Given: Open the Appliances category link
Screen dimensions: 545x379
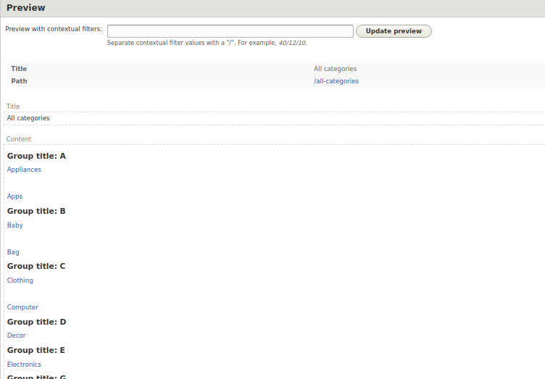Looking at the screenshot, I should click(x=24, y=170).
